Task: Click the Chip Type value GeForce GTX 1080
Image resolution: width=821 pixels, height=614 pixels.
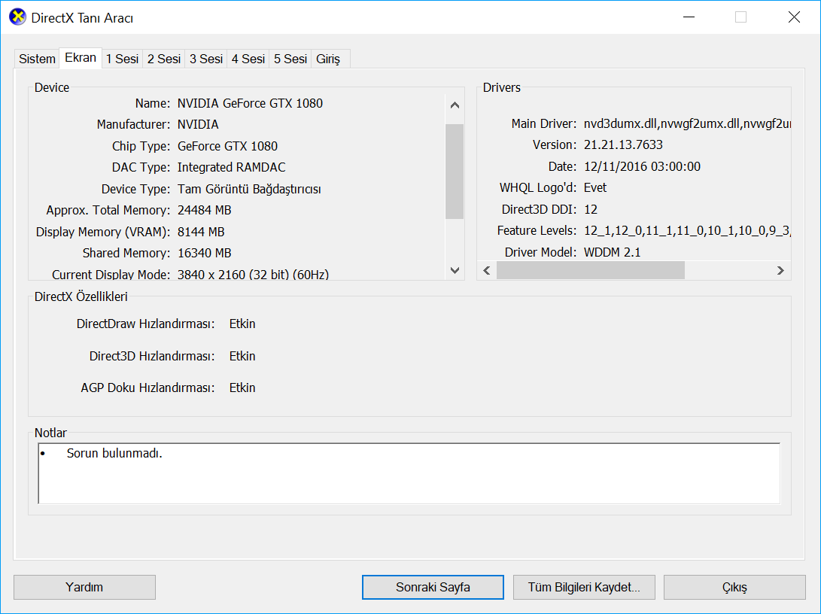Action: pos(227,146)
